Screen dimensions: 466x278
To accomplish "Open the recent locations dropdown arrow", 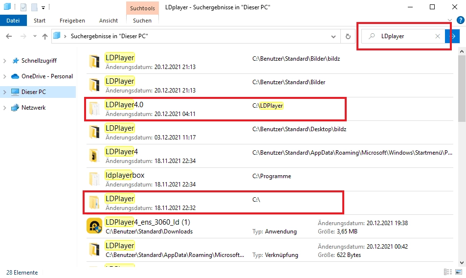I will [35, 36].
